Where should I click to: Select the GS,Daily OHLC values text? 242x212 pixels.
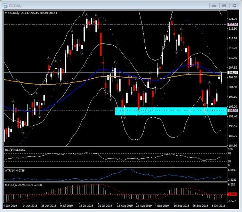click(39, 13)
